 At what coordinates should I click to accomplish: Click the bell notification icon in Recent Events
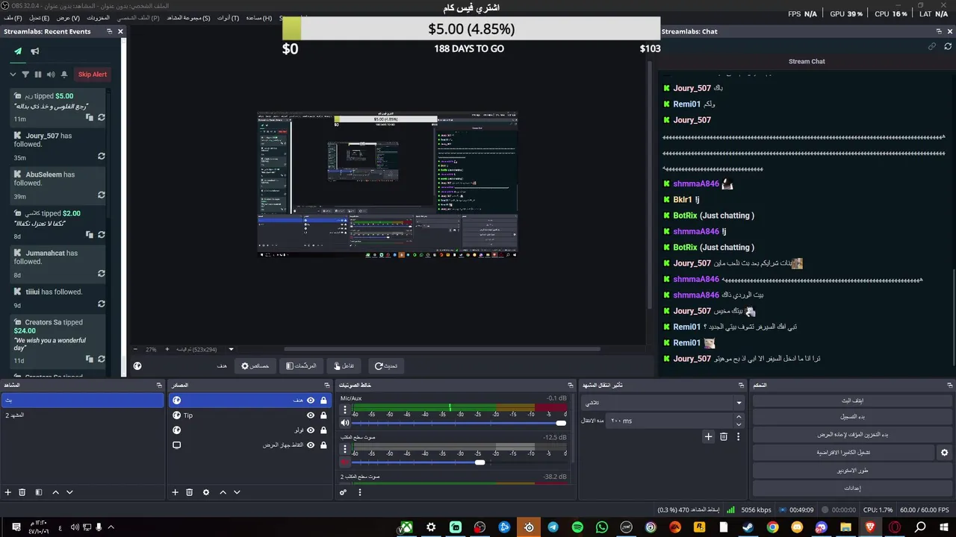(x=64, y=75)
